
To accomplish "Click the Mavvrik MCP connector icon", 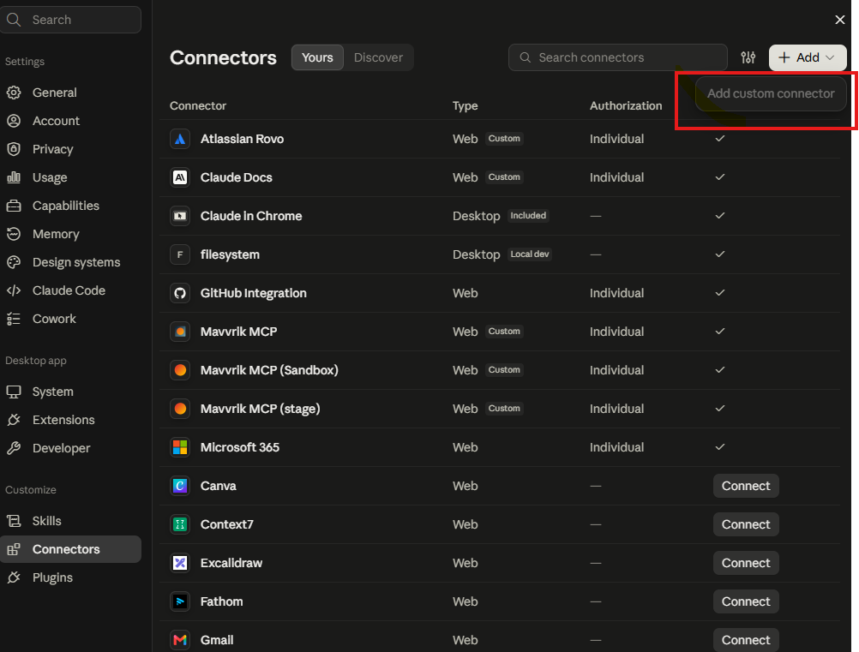I will (x=180, y=332).
